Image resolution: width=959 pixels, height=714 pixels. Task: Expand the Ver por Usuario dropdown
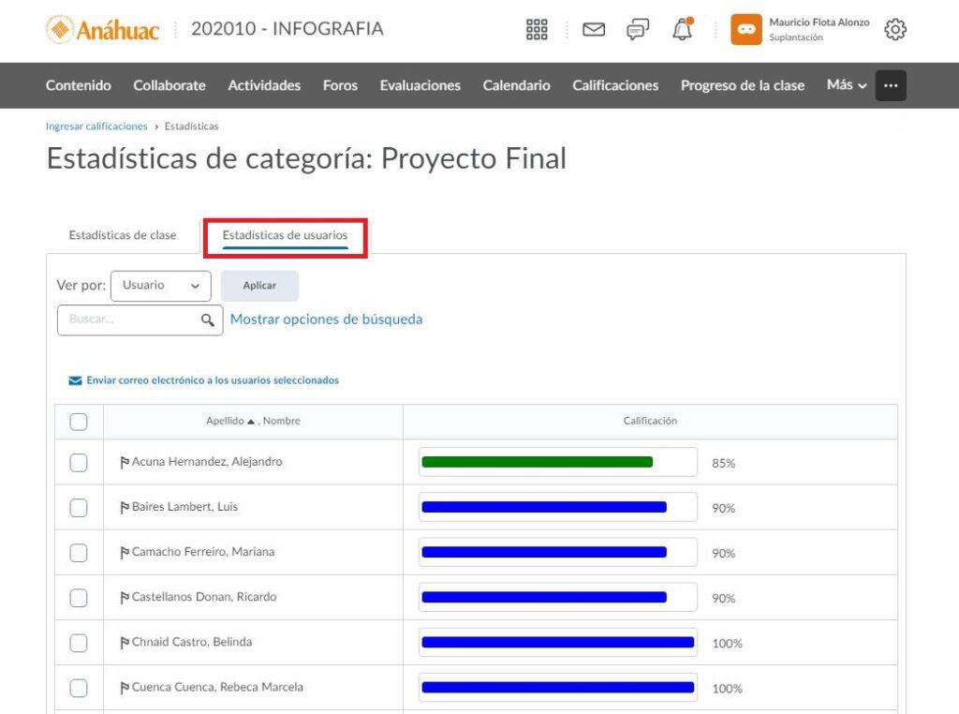pos(161,286)
